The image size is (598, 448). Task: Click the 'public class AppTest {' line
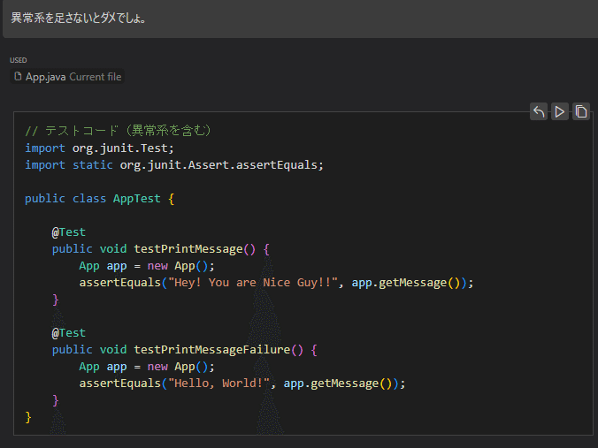(x=100, y=199)
